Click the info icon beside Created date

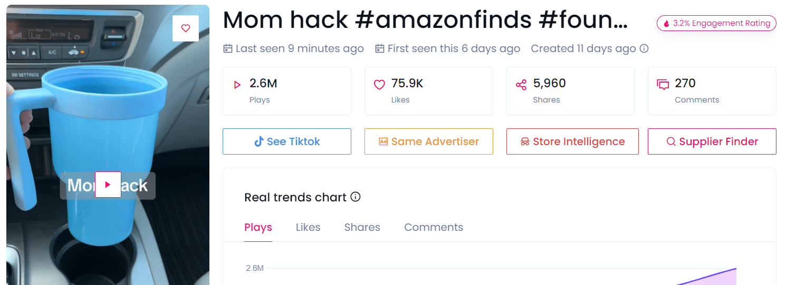click(x=644, y=49)
